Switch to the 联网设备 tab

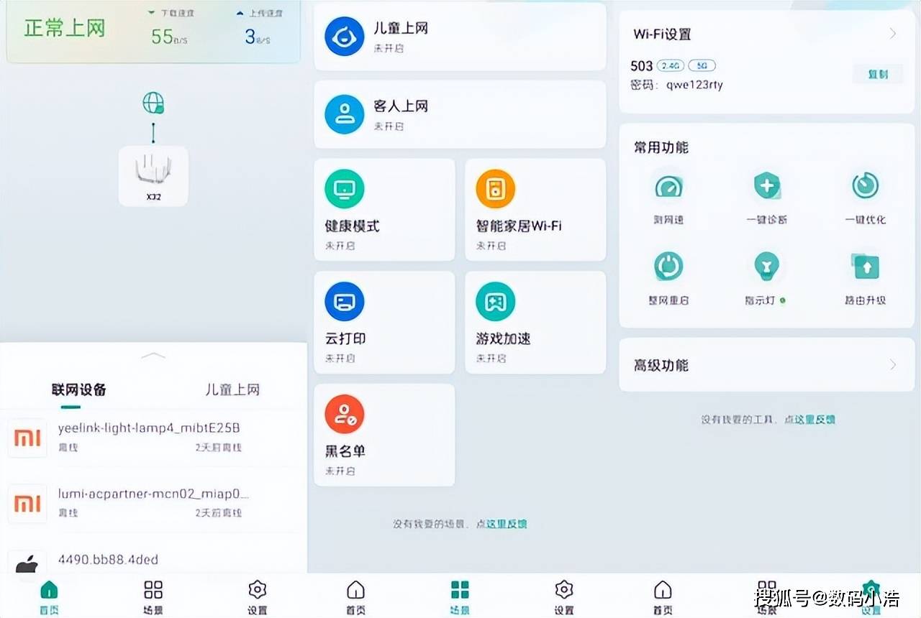[x=79, y=390]
